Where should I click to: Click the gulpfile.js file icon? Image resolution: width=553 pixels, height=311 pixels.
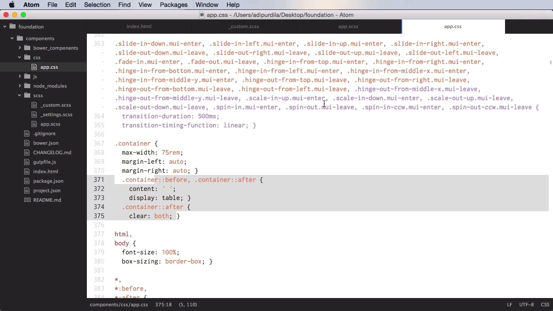(x=27, y=162)
